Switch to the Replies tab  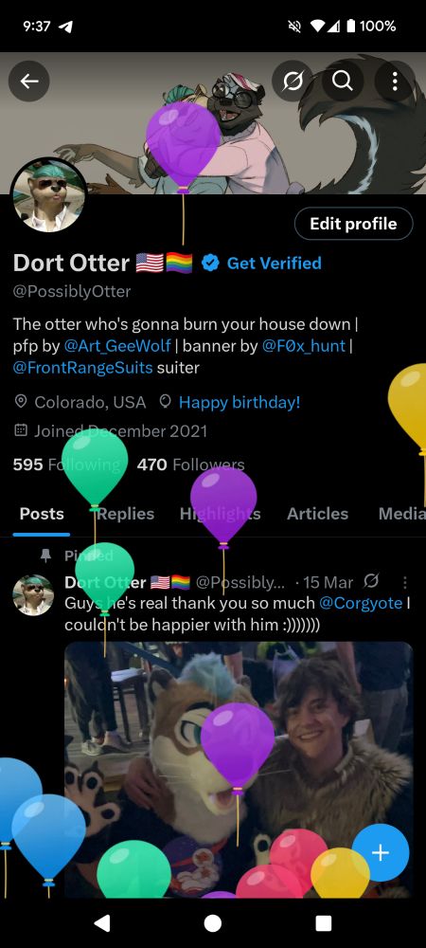point(126,514)
